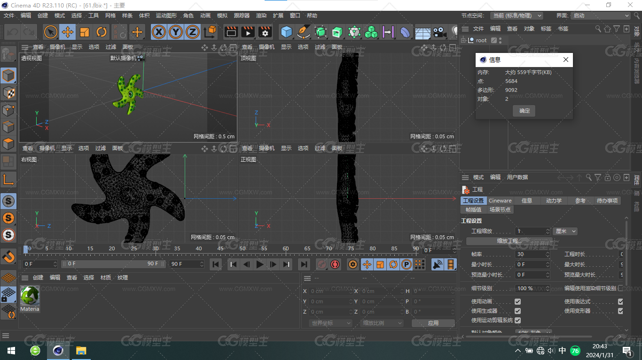Toggle autokeying red circle button
Image resolution: width=642 pixels, height=360 pixels.
pos(335,264)
